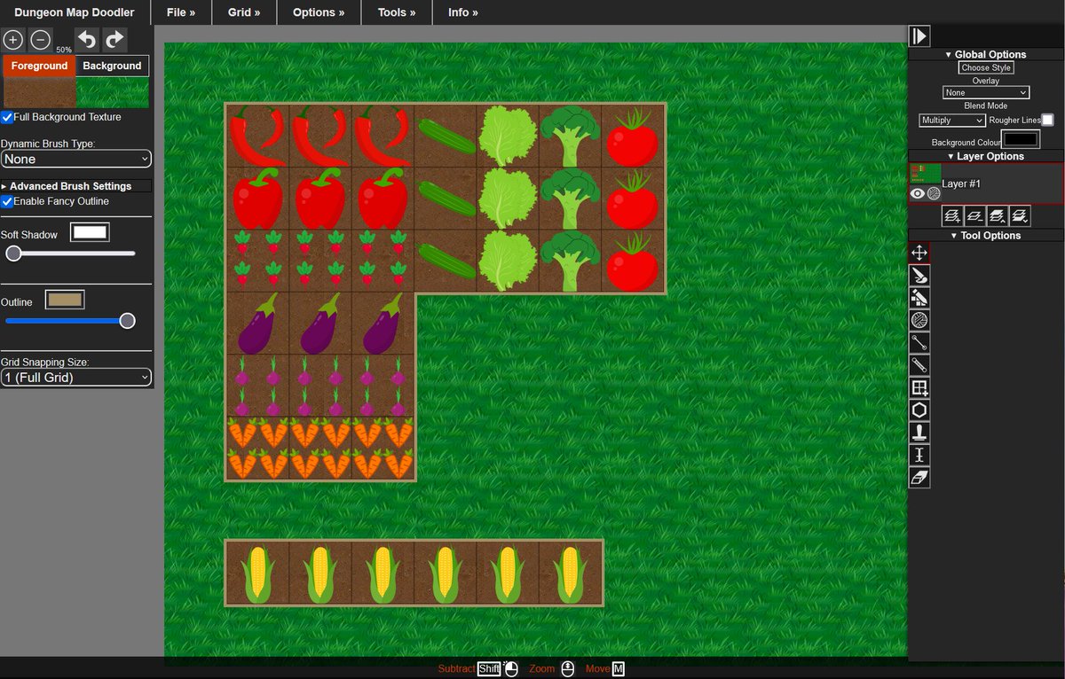Click the background grass texture preview
This screenshot has width=1065, height=679.
113,92
